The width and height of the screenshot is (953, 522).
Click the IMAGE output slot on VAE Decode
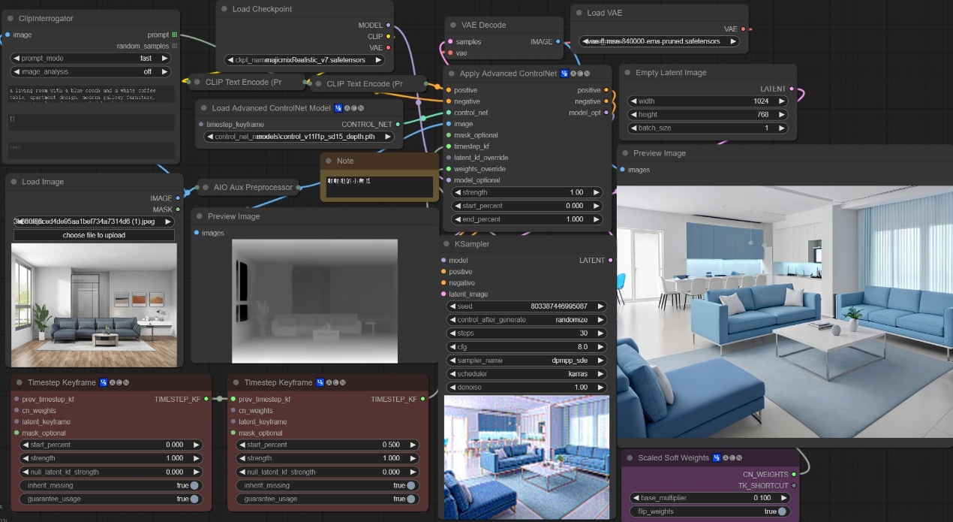pos(558,42)
